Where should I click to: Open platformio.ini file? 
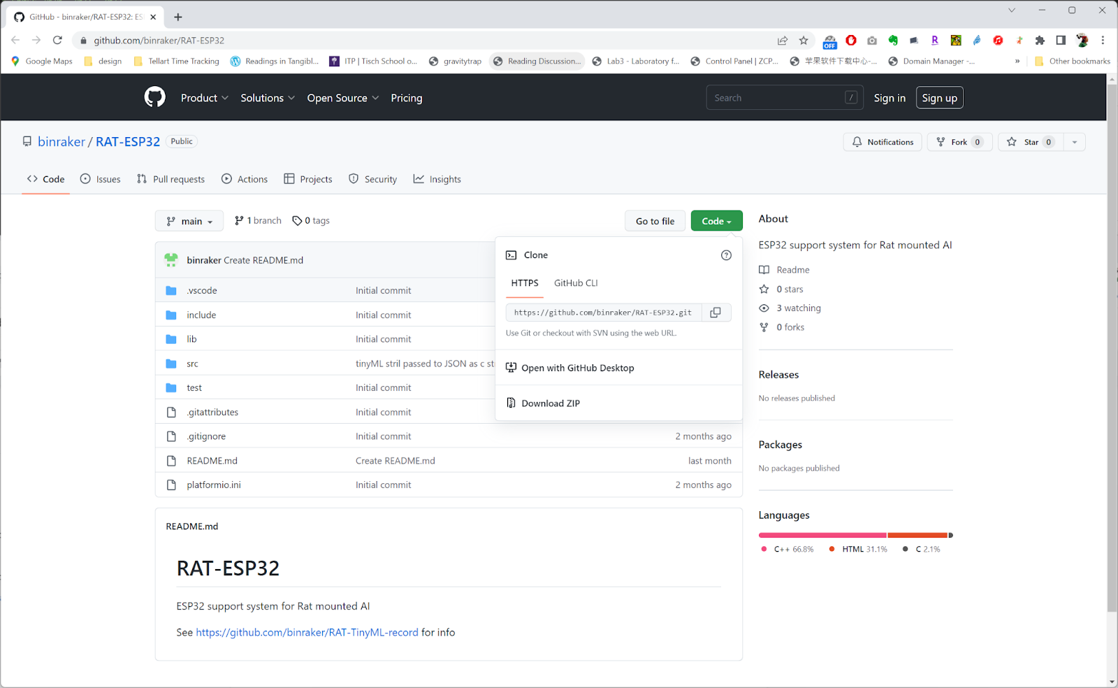pyautogui.click(x=214, y=485)
